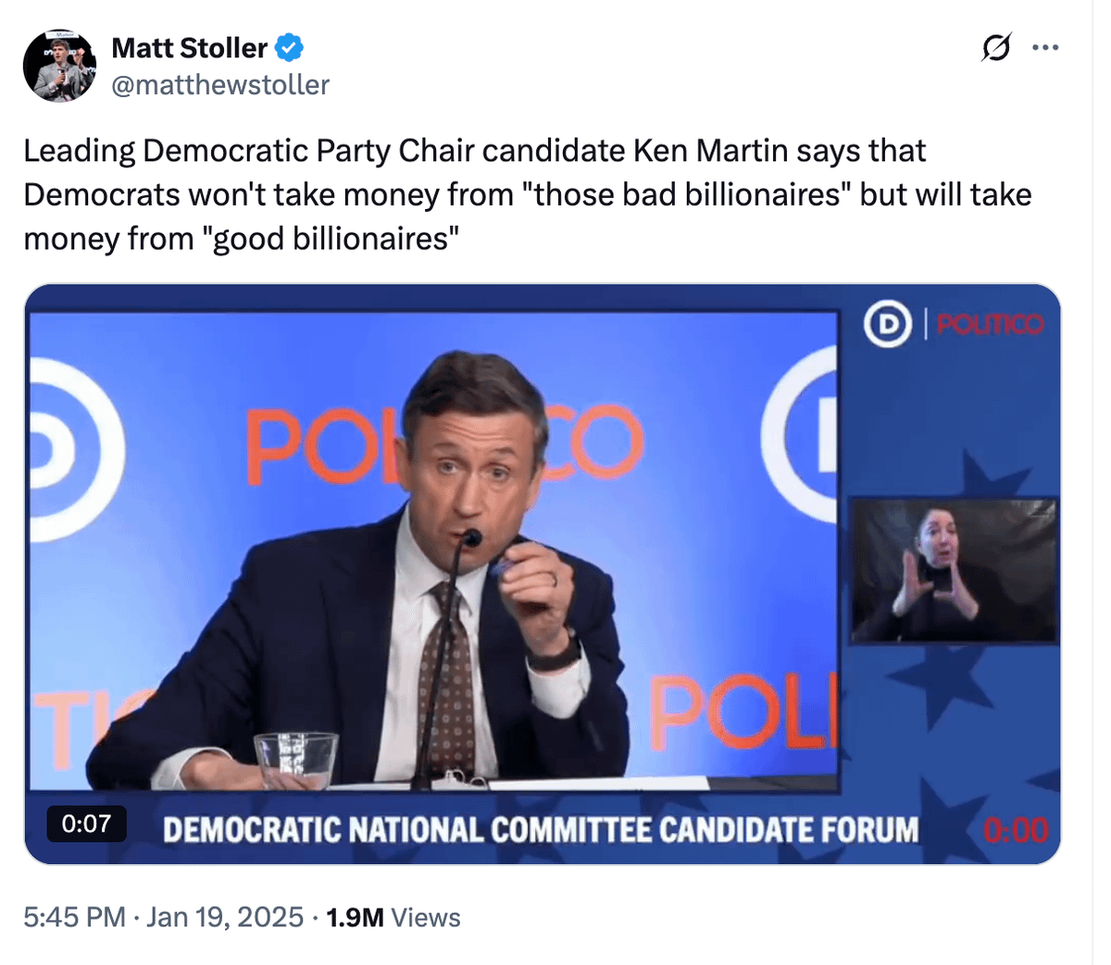Click the DNC circle logo in video corner
This screenshot has width=1111, height=965.
tap(887, 325)
